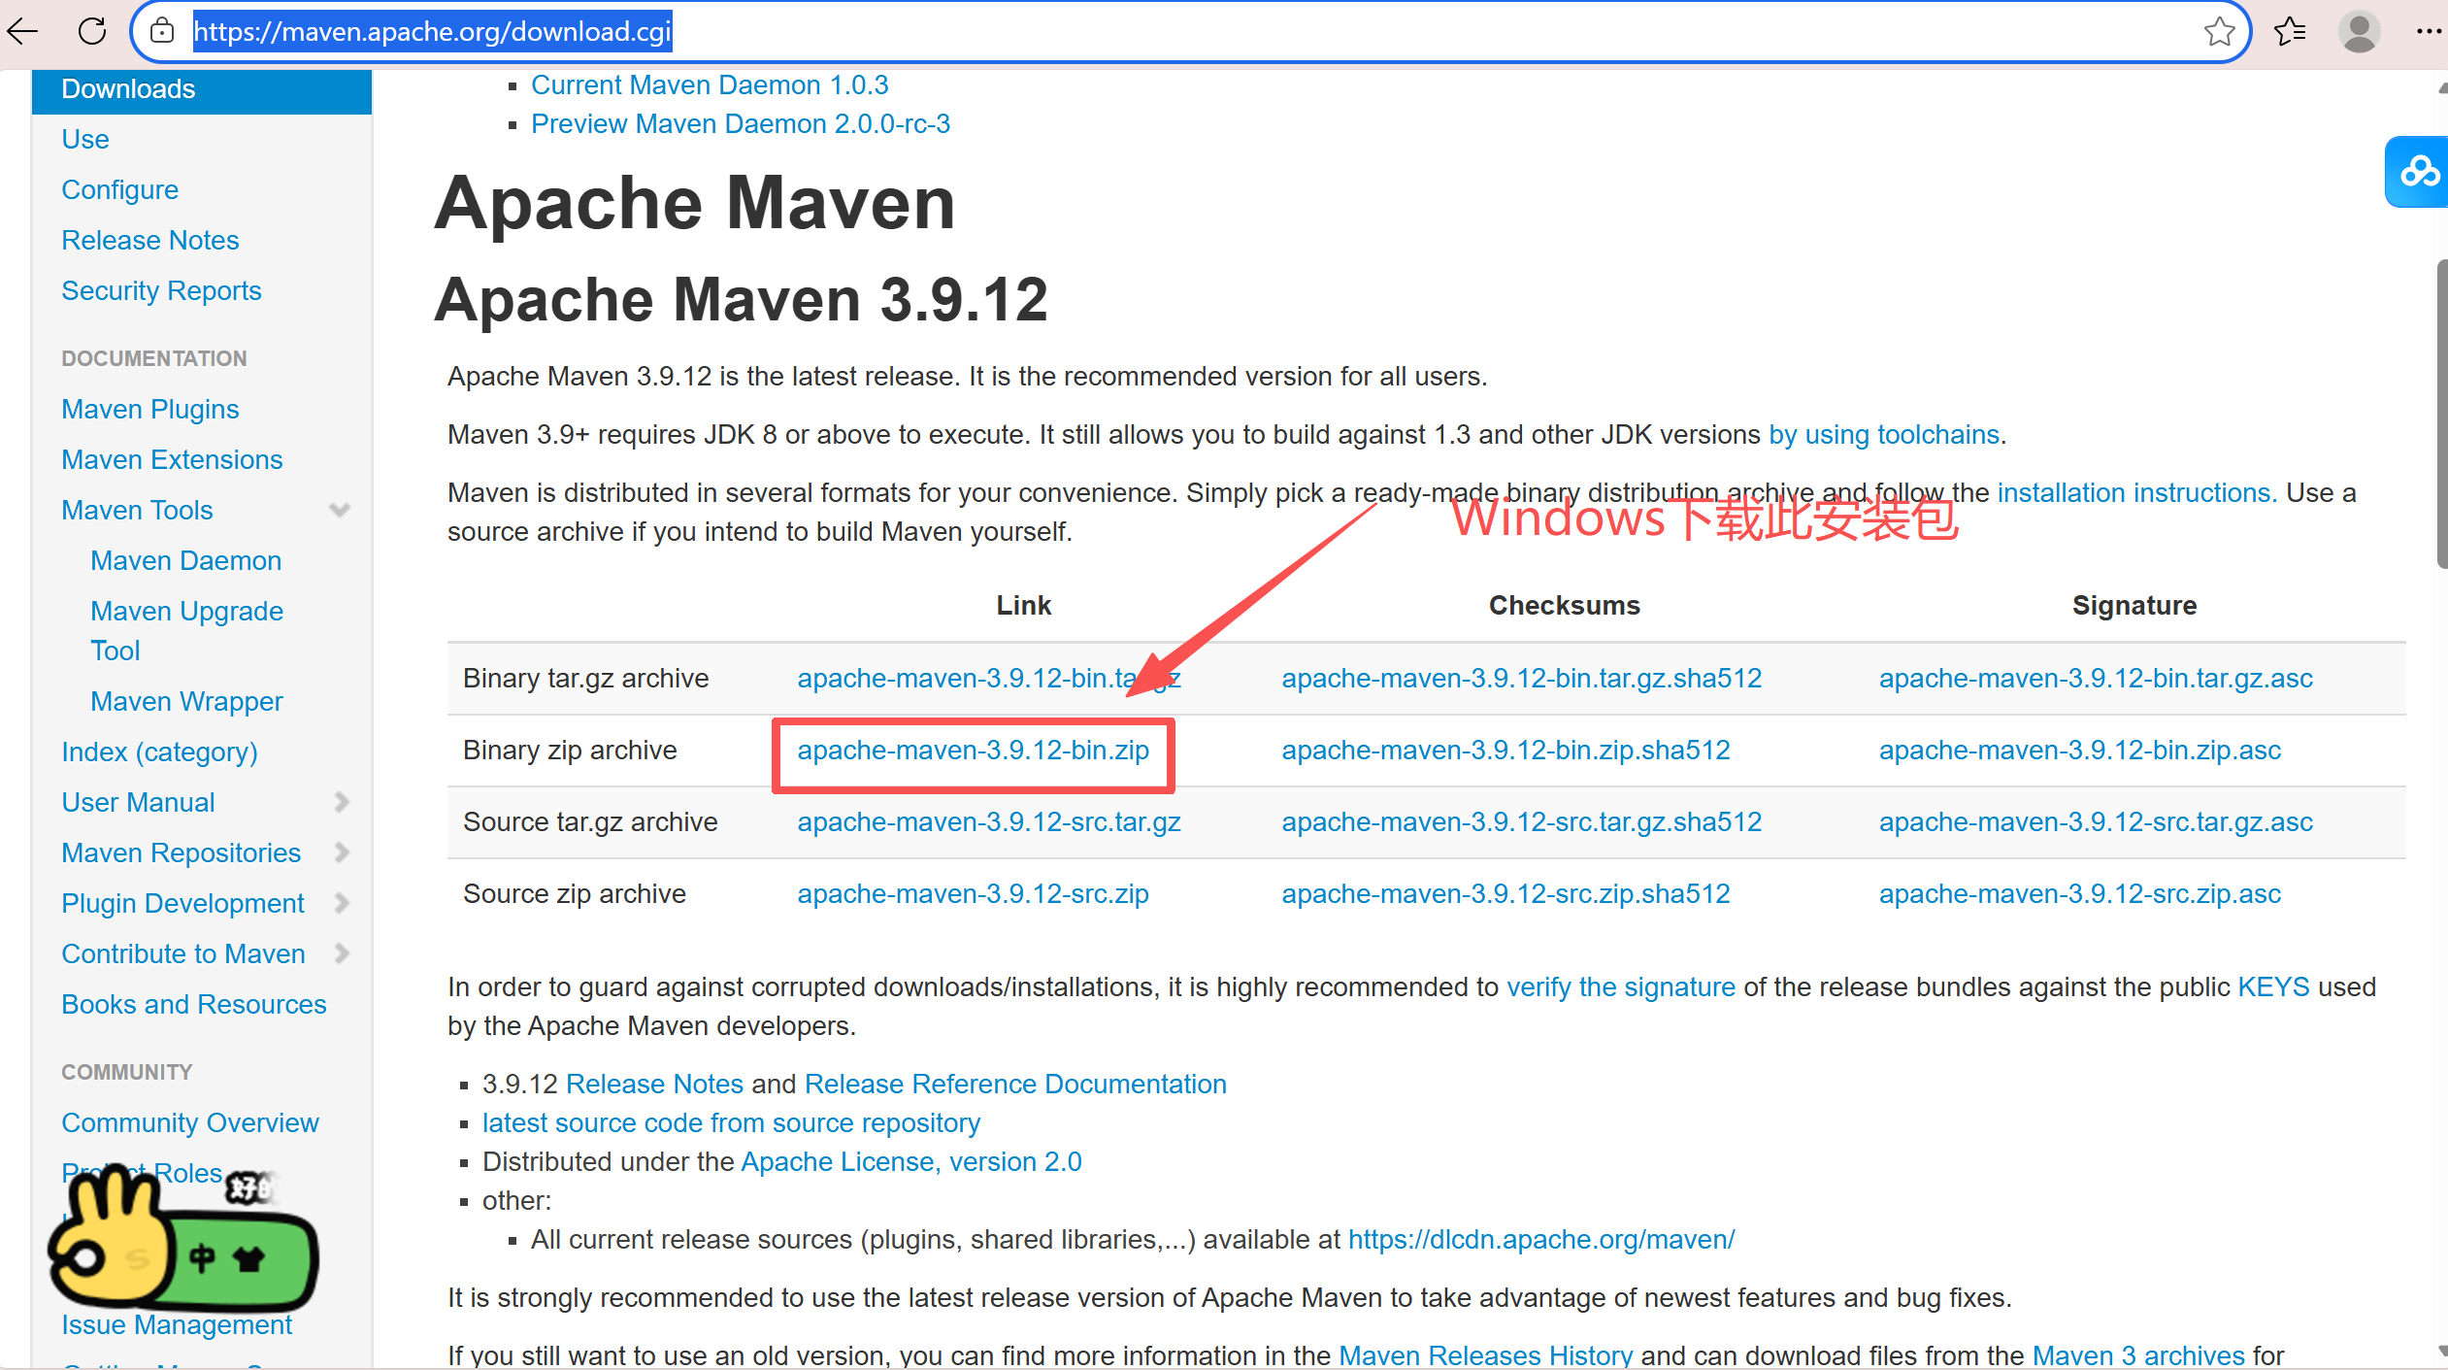2448x1370 pixels.
Task: Expand the Contribute to Maven section
Action: click(x=341, y=953)
